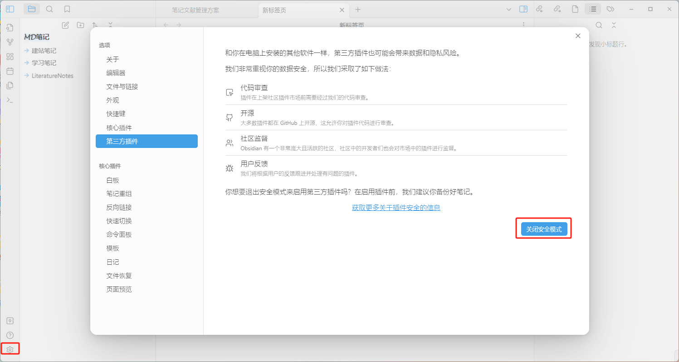Image resolution: width=679 pixels, height=362 pixels.
Task: Create new canvas via ribbon grid icon
Action: tap(10, 57)
